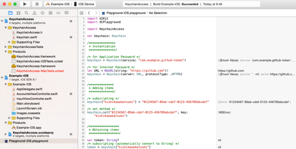The height and width of the screenshot is (149, 296).
Task: Open the Issue navigator warning icon
Action: (x=34, y=13)
